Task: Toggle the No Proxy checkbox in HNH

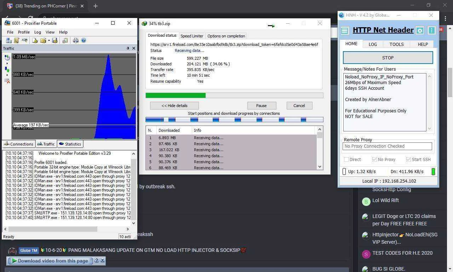Action: (x=374, y=160)
